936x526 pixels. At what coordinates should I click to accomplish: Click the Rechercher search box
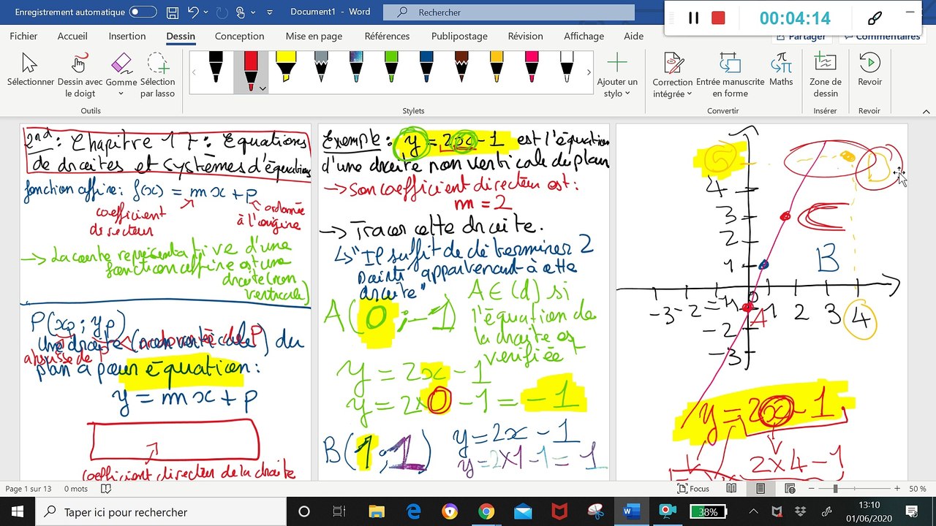[509, 12]
